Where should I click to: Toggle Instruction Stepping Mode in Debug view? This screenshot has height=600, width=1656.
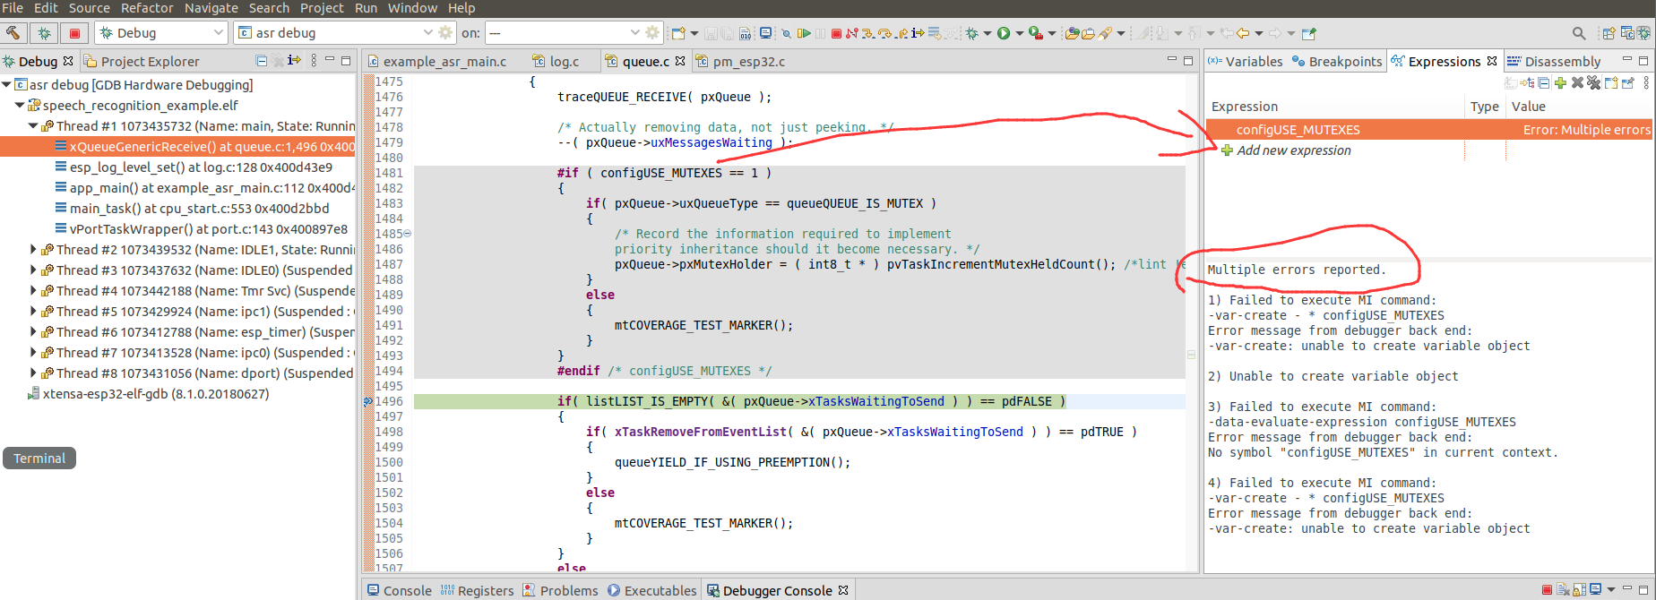[294, 61]
